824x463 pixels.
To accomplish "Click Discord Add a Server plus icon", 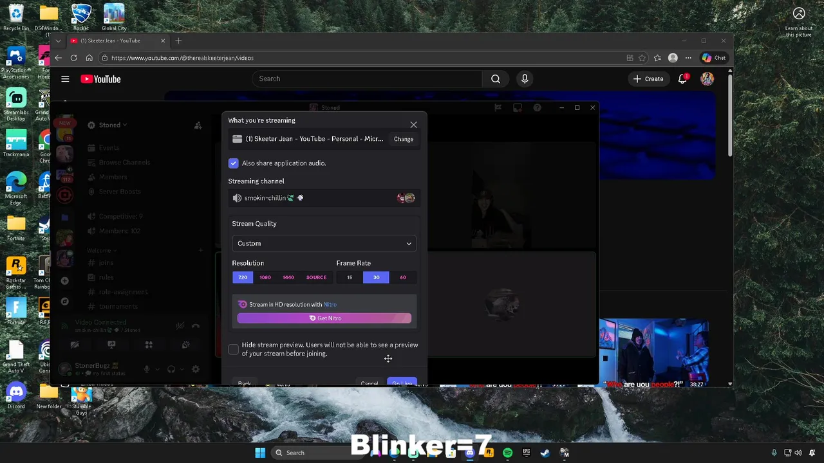I will pyautogui.click(x=64, y=281).
